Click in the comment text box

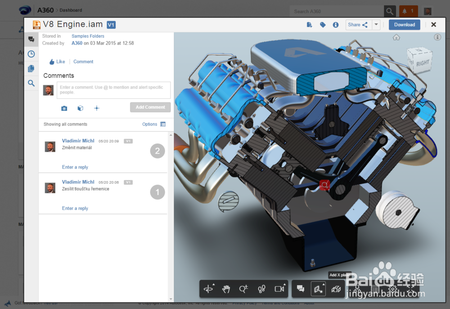(x=114, y=90)
